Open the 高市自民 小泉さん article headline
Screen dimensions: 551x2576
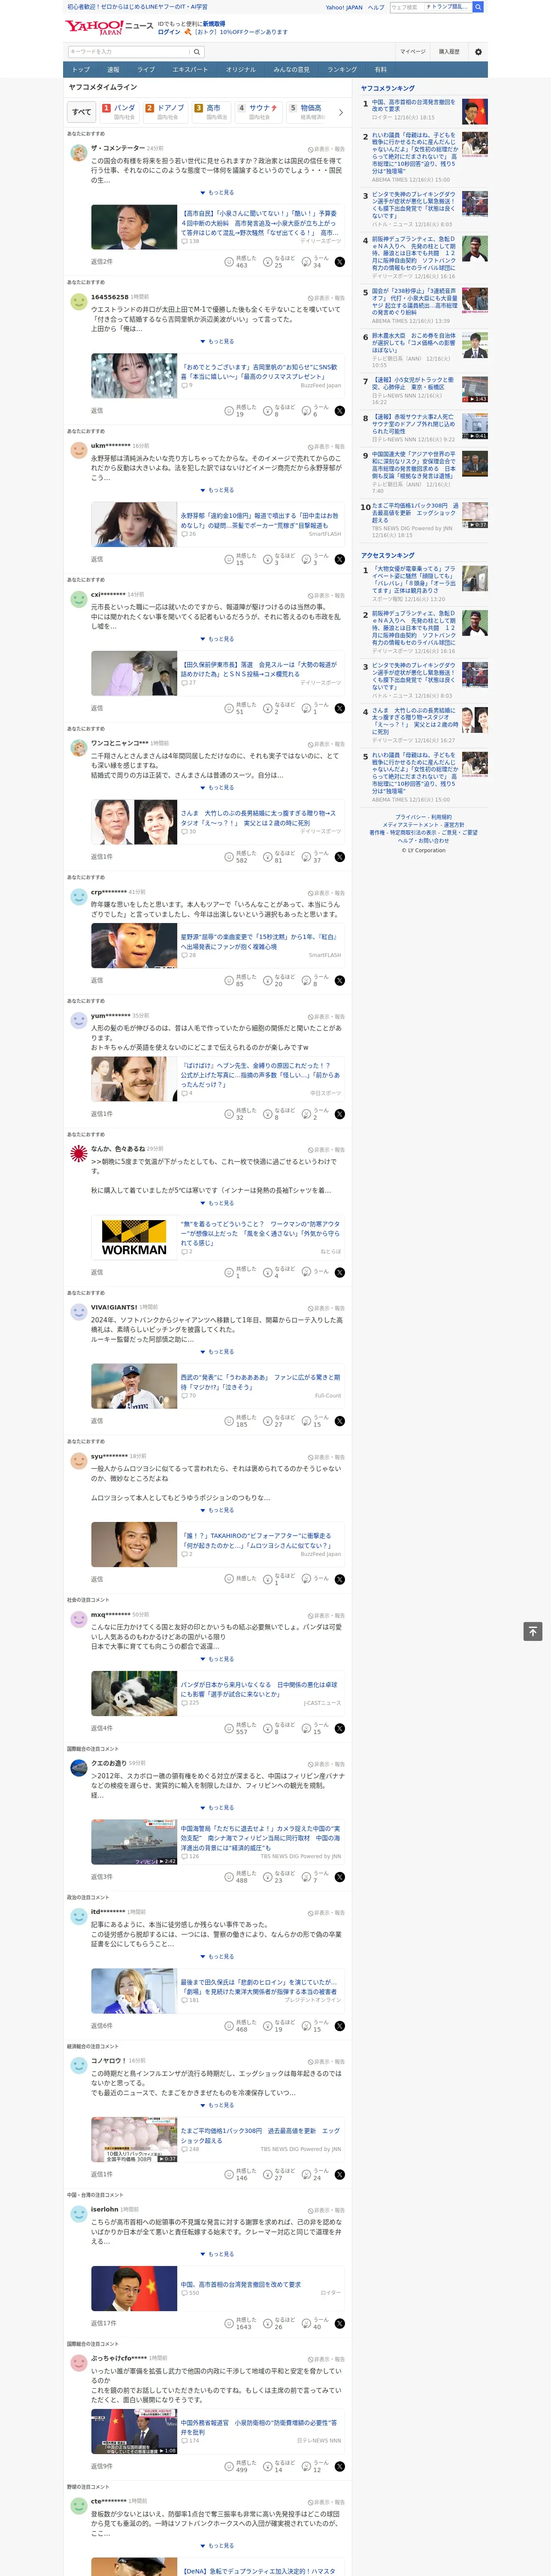pos(260,223)
